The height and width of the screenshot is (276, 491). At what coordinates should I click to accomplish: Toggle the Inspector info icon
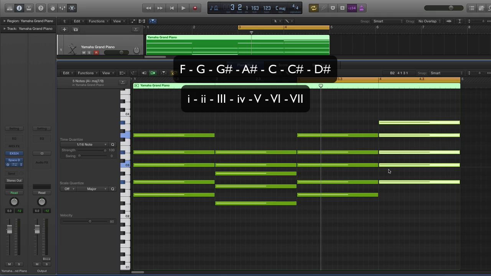click(19, 8)
